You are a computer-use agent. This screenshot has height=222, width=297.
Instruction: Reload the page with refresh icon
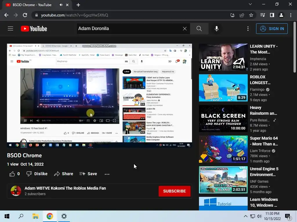point(25,15)
